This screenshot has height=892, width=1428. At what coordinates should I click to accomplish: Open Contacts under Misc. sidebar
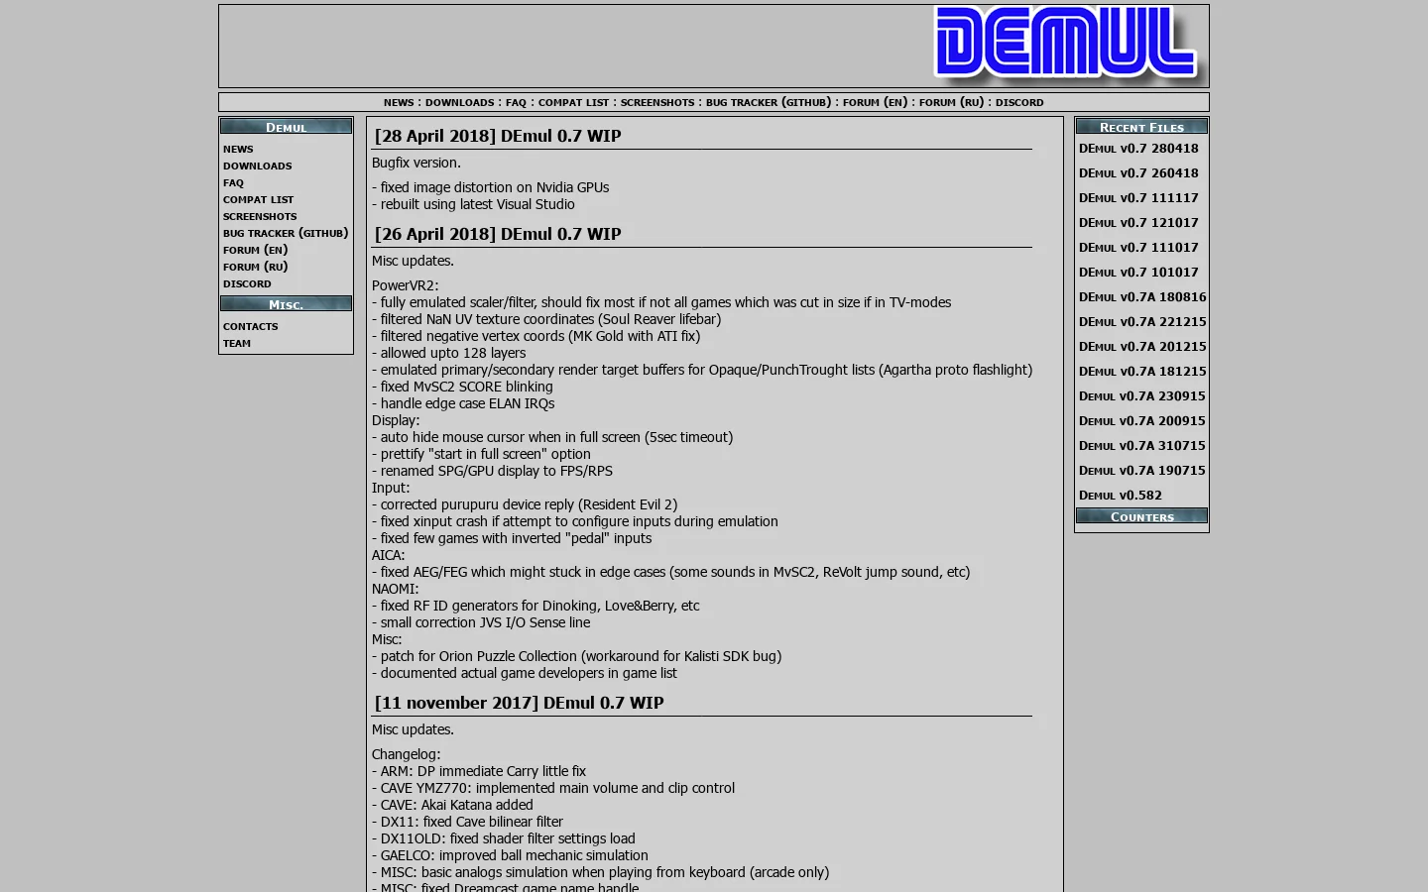pyautogui.click(x=250, y=326)
